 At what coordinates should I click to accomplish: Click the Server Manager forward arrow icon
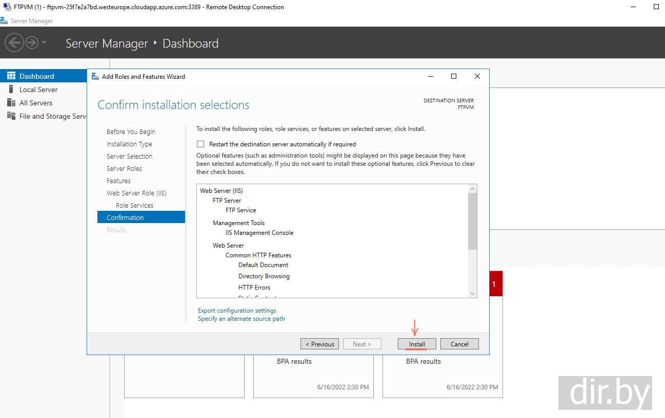coord(32,42)
